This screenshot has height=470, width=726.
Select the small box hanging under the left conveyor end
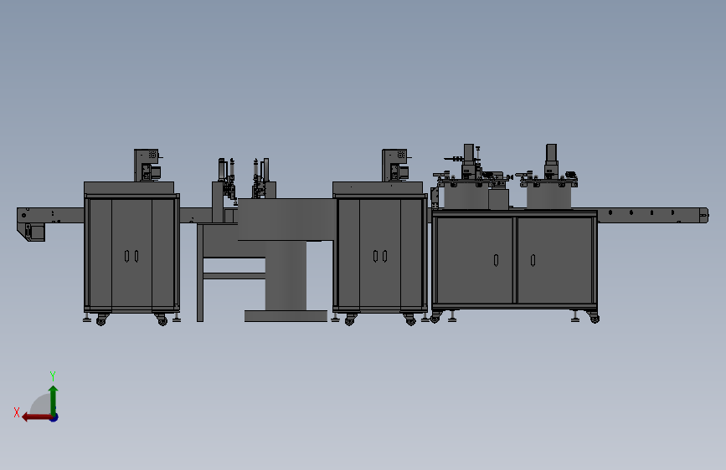pos(35,232)
